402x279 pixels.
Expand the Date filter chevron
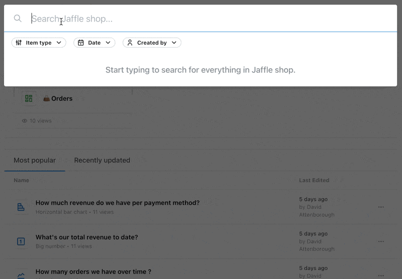coord(108,43)
